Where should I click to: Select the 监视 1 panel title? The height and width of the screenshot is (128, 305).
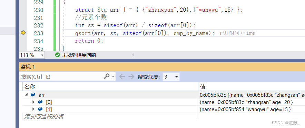27,67
